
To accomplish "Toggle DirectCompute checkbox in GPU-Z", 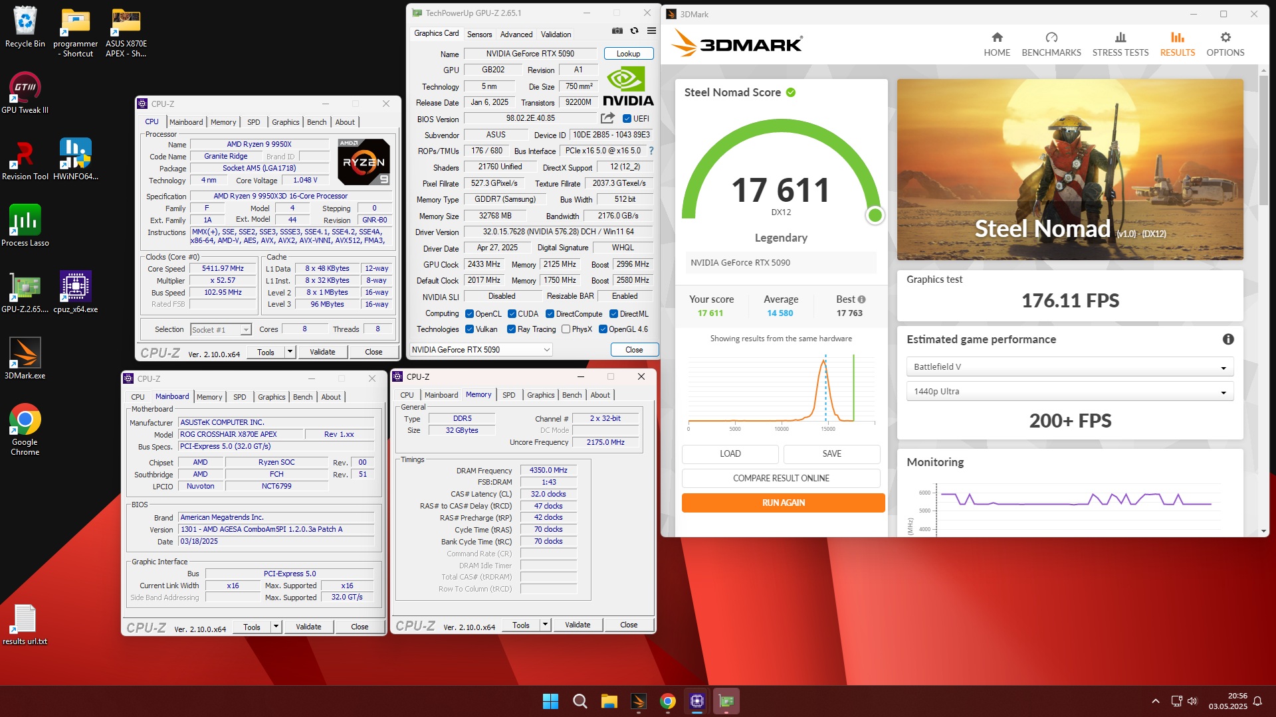I will (550, 314).
